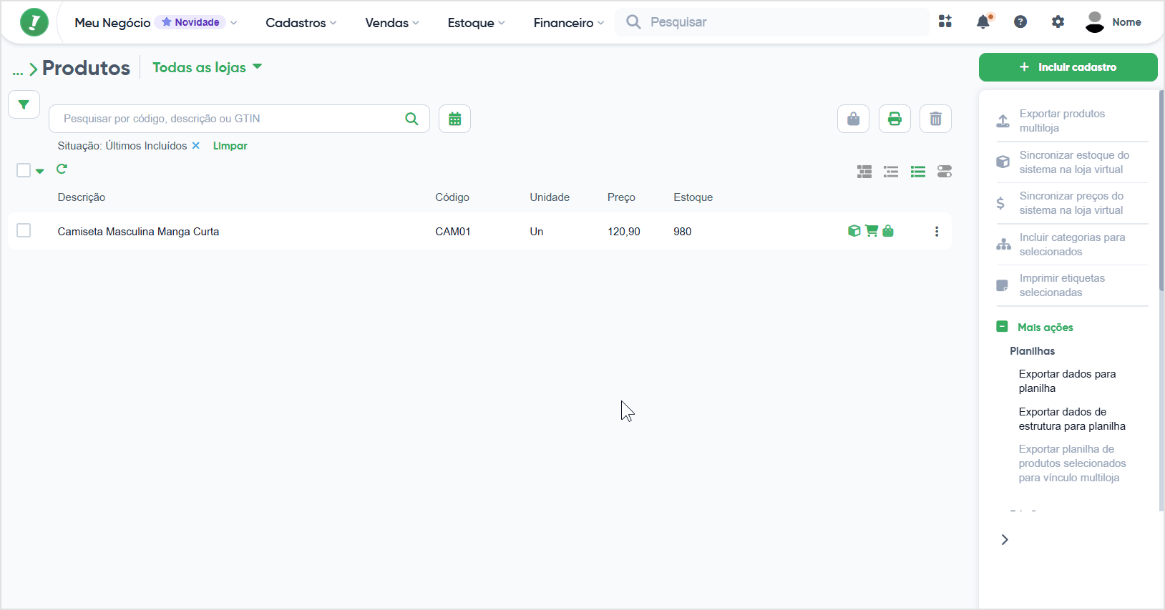Click the 980 stock cell
1165x610 pixels.
pos(683,232)
